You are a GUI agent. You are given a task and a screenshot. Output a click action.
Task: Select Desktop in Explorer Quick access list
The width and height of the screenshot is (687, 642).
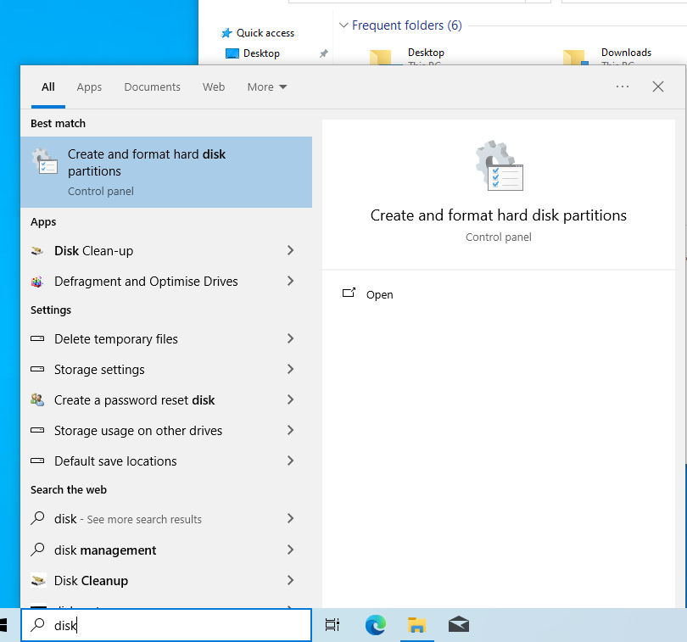[261, 53]
